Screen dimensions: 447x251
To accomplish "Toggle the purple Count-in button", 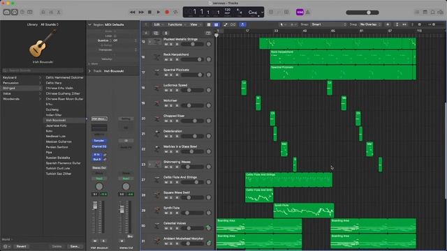I will [x=300, y=13].
